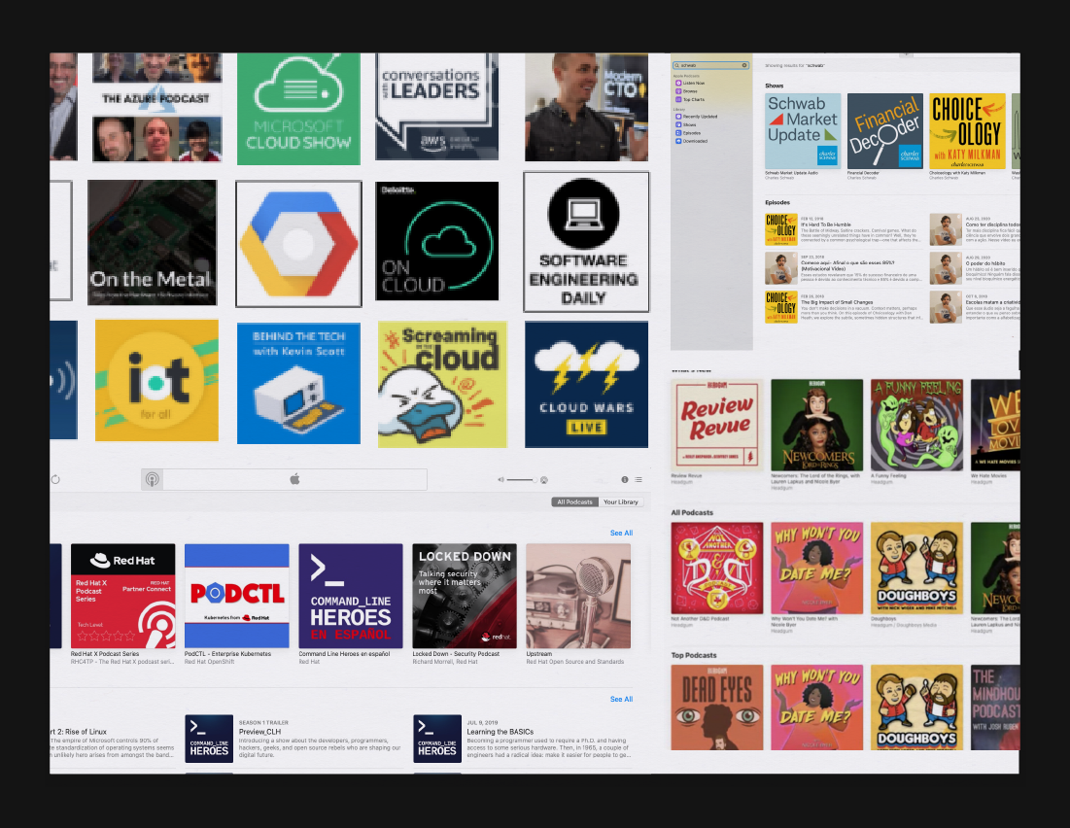Click See All above the Red Hat shows row
This screenshot has height=828, width=1070.
(x=621, y=534)
